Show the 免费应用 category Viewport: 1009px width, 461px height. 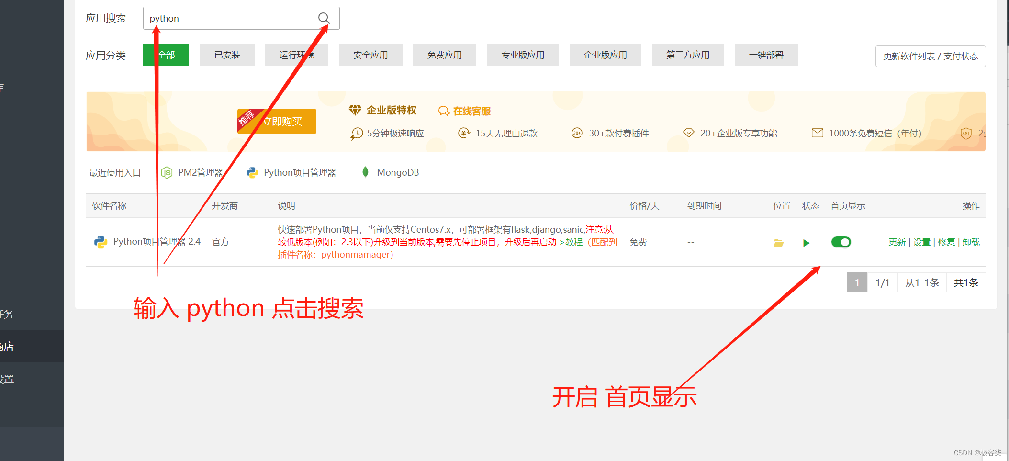tap(445, 55)
